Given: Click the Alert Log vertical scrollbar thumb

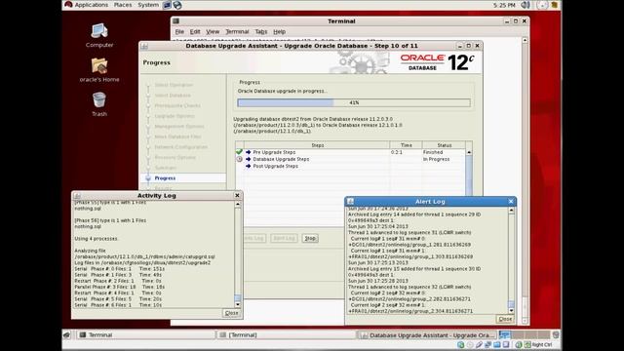Looking at the screenshot, I should click(x=511, y=304).
